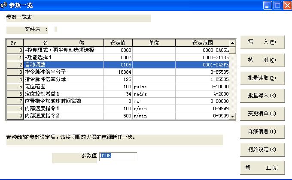Click the window icon in title bar
Image resolution: width=292 pixels, height=180 pixels.
click(4, 5)
